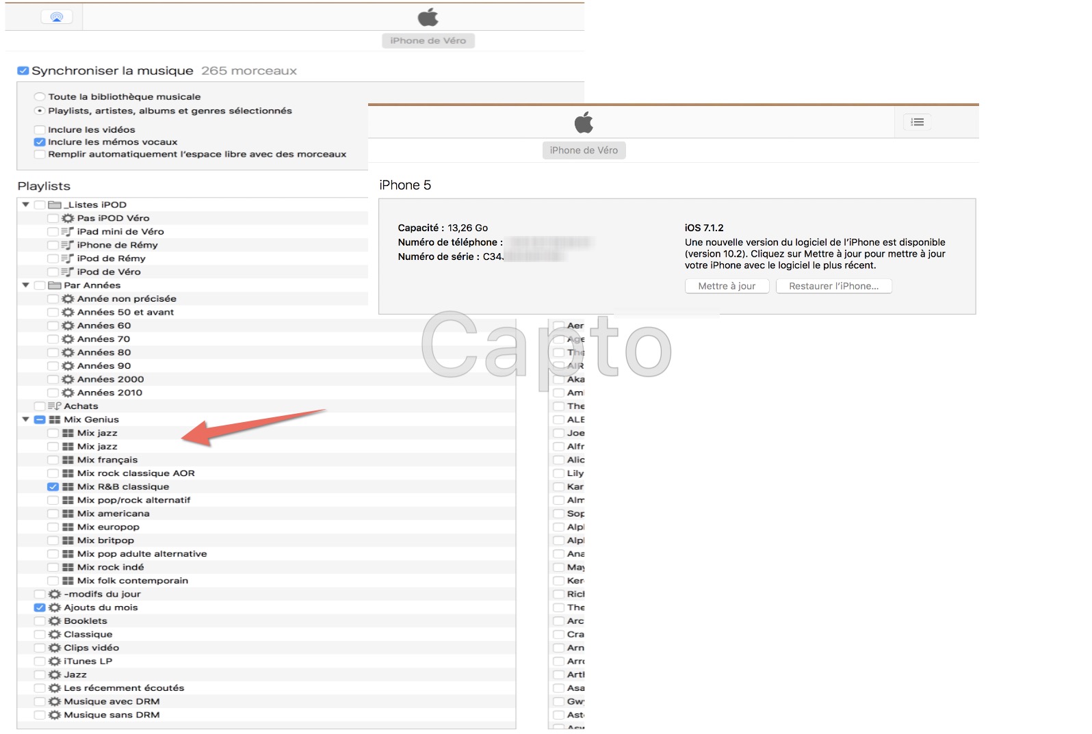Click the AirPlay icon in the toolbar
Image resolution: width=1092 pixels, height=734 pixels.
point(57,17)
